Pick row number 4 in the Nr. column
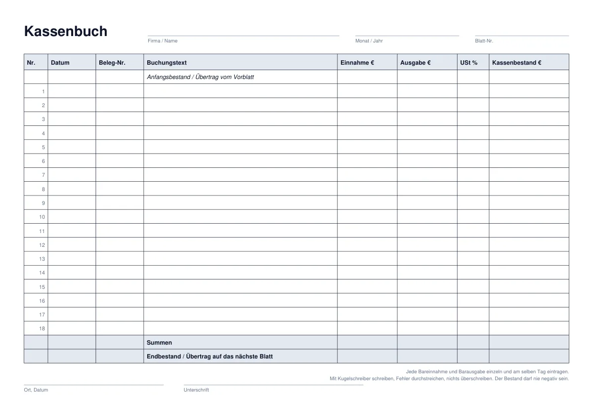 point(43,133)
